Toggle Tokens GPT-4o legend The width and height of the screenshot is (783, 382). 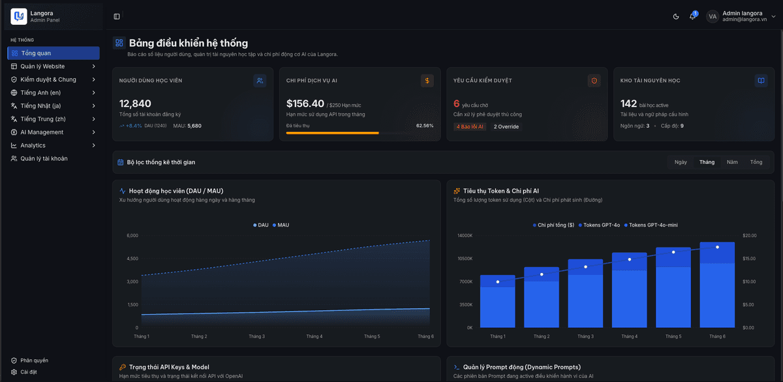tap(599, 225)
